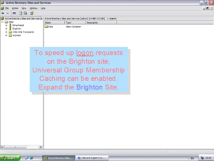
Task: Sort by the Description column header
Action: [101, 22]
